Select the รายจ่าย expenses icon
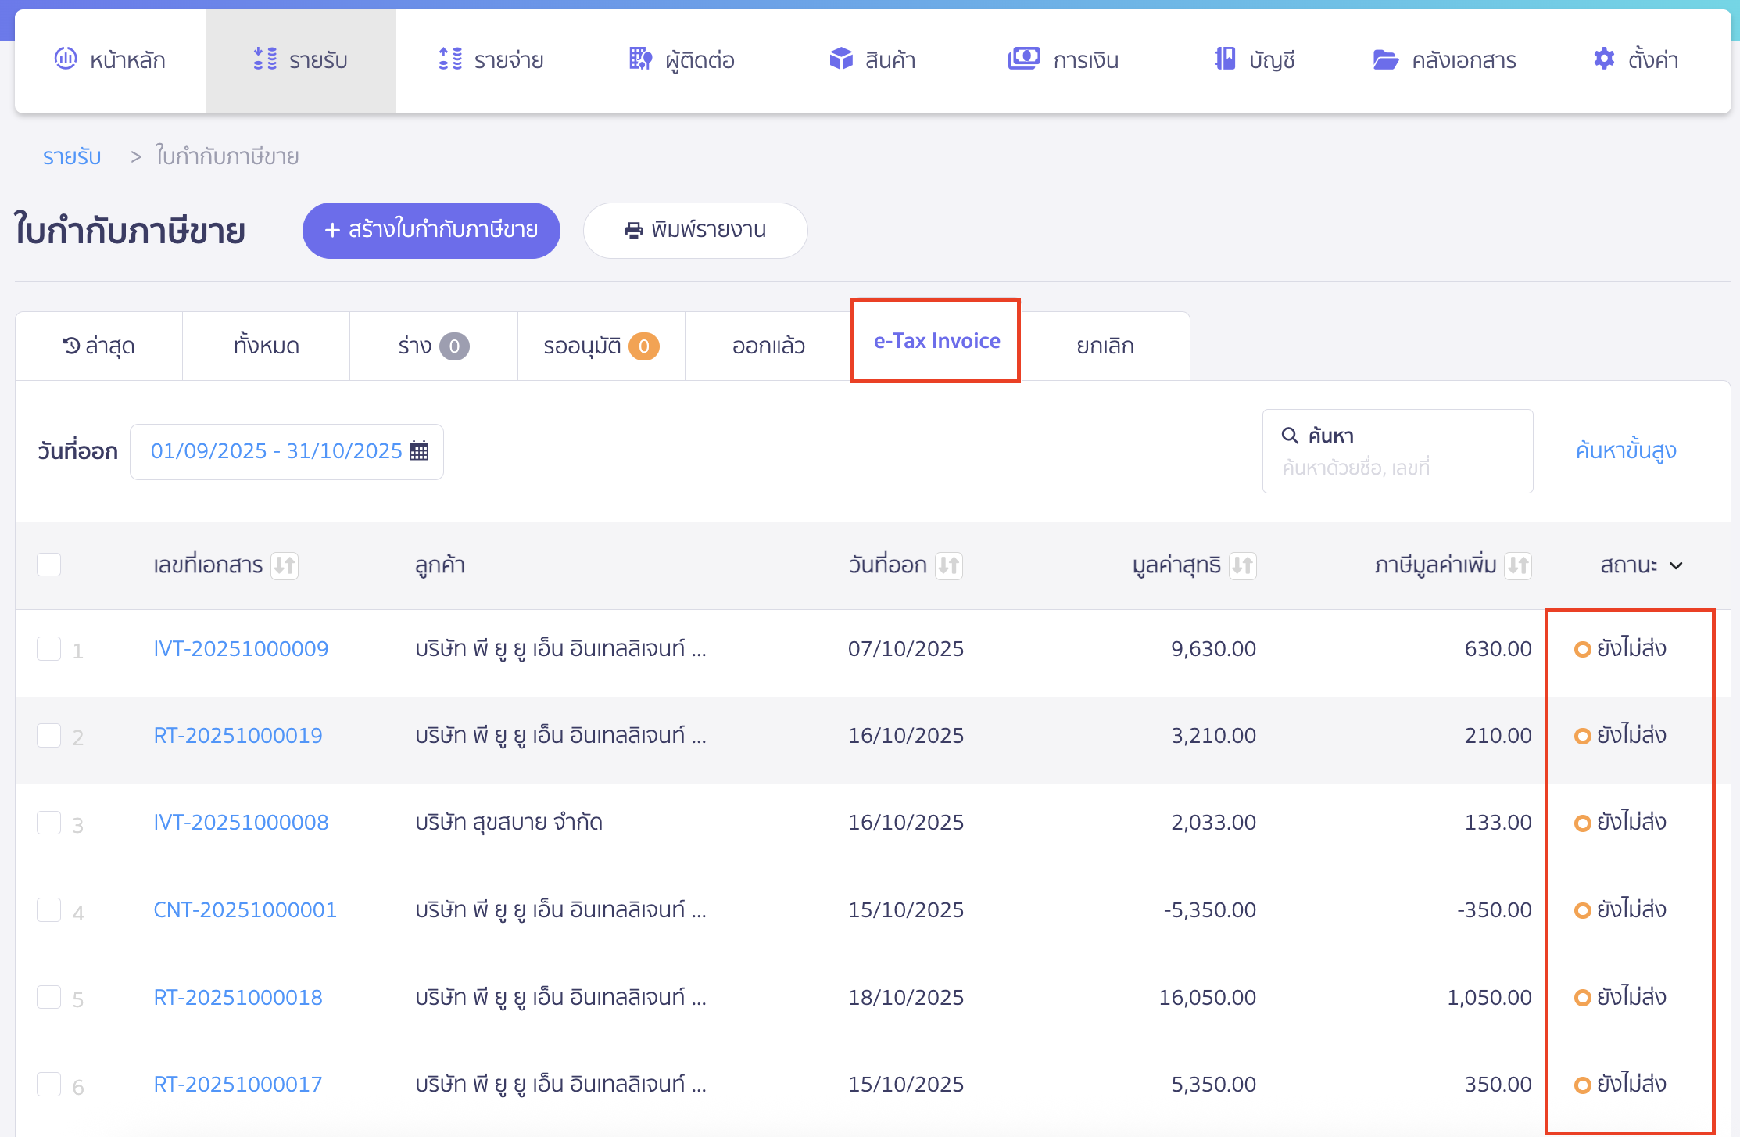The width and height of the screenshot is (1740, 1137). point(449,59)
